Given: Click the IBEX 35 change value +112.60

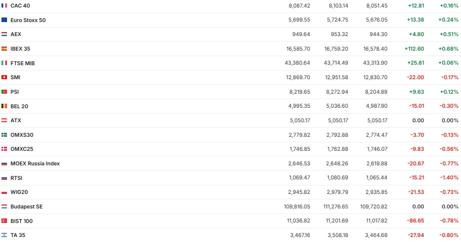Looking at the screenshot, I should point(414,49).
